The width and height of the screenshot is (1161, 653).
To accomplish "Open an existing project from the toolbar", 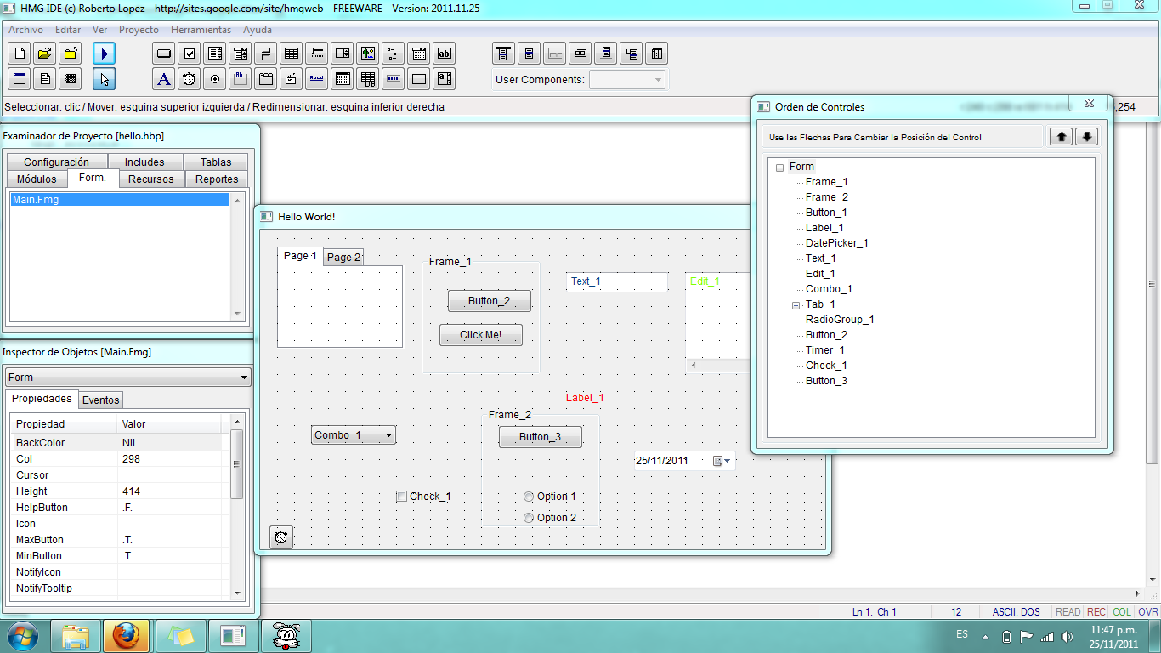I will pos(43,53).
